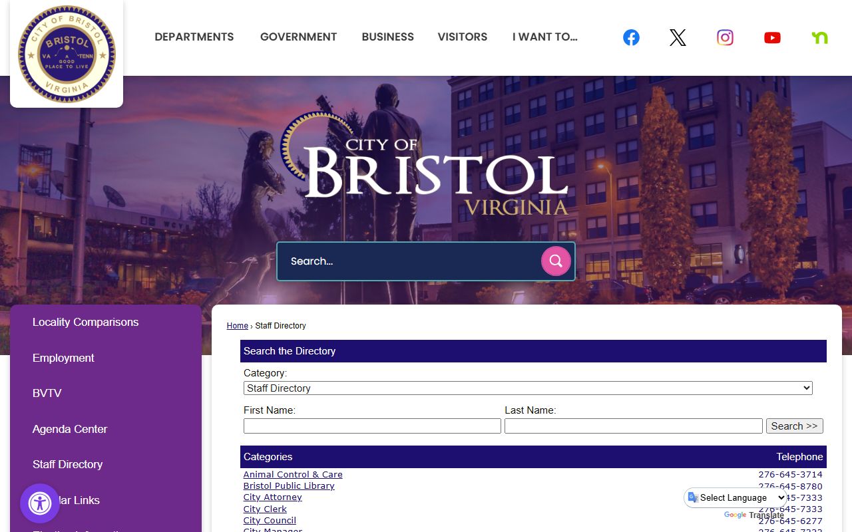This screenshot has height=532, width=852.
Task: Open the Instagram icon
Action: [x=725, y=38]
